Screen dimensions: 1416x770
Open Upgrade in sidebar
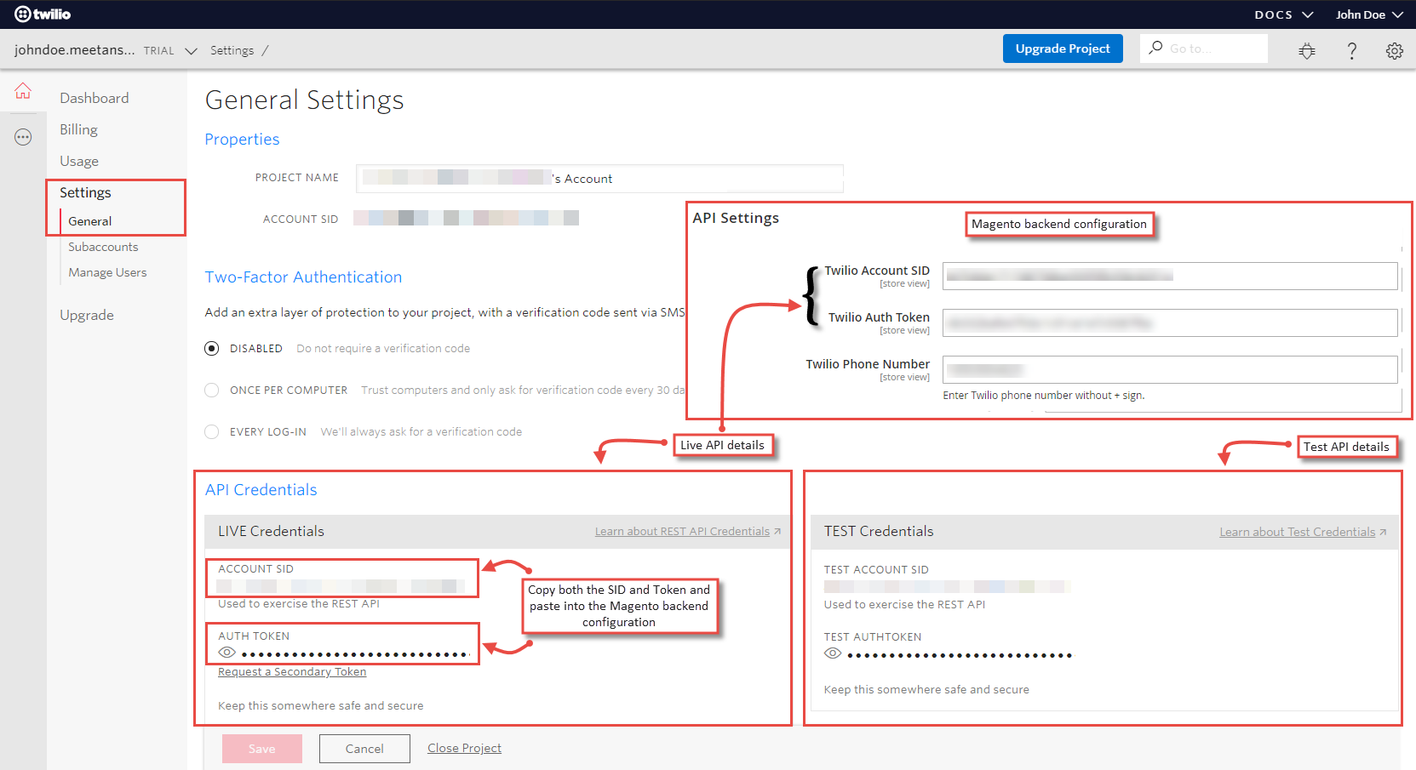pos(87,315)
